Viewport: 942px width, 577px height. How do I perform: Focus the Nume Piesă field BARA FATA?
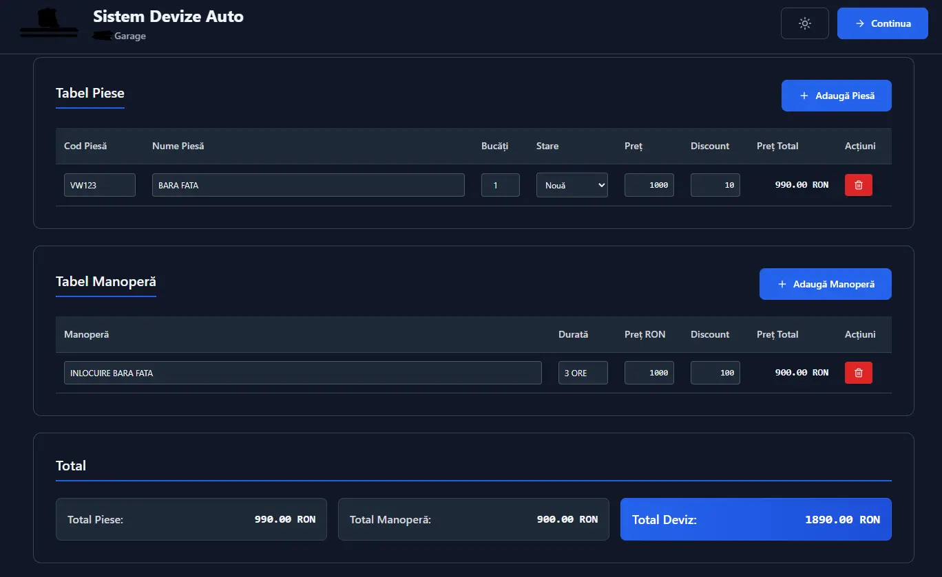tap(308, 185)
